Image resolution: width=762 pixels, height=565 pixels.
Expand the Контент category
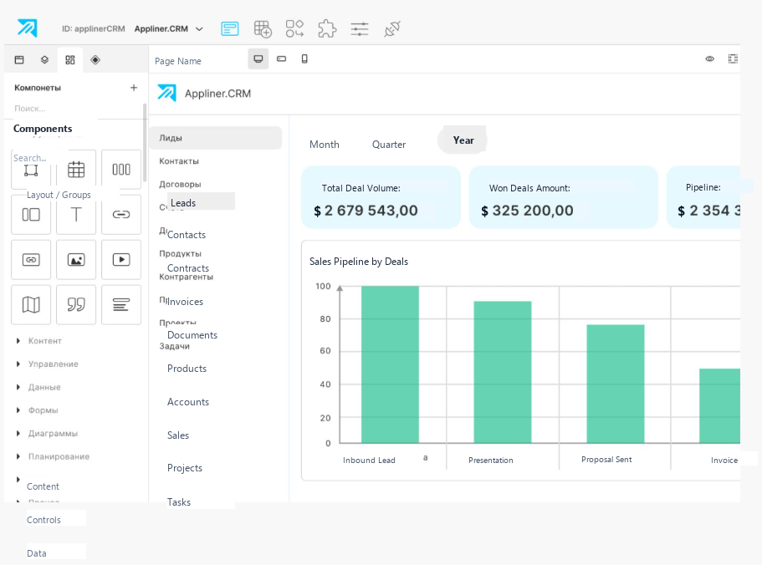[38, 341]
